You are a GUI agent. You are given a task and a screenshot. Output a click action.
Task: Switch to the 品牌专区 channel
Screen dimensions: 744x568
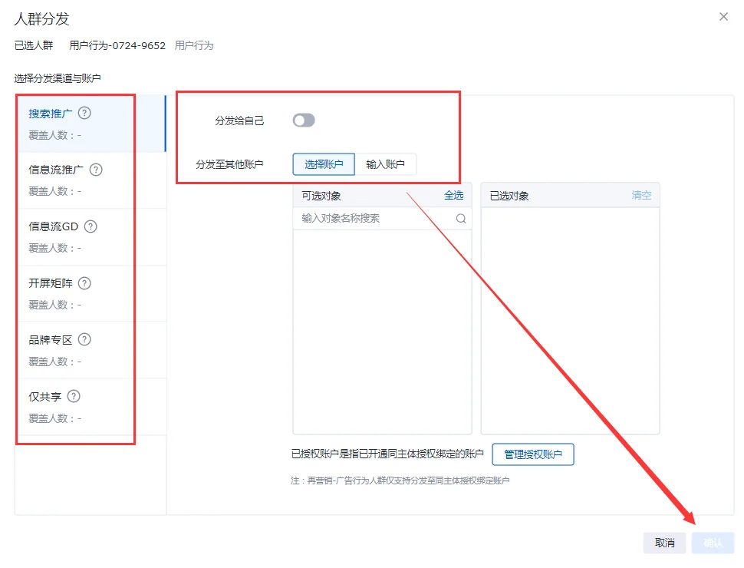click(91, 351)
